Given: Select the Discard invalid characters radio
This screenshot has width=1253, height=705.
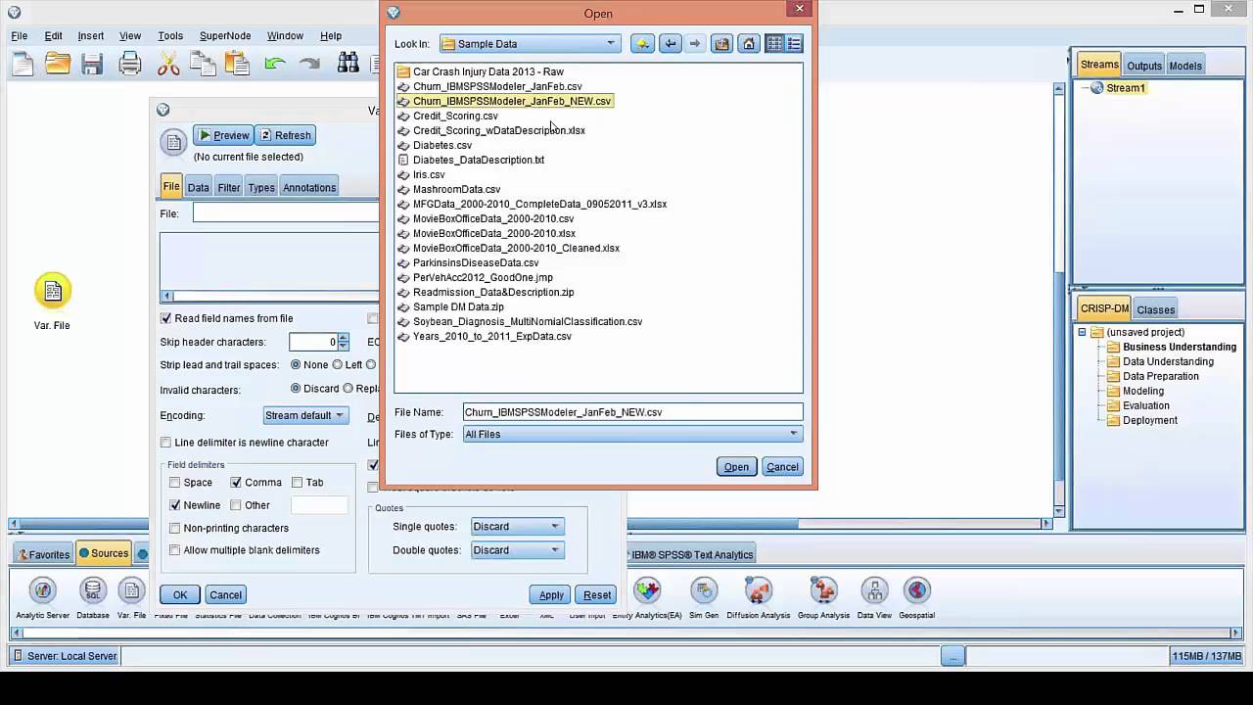Looking at the screenshot, I should click(x=296, y=389).
